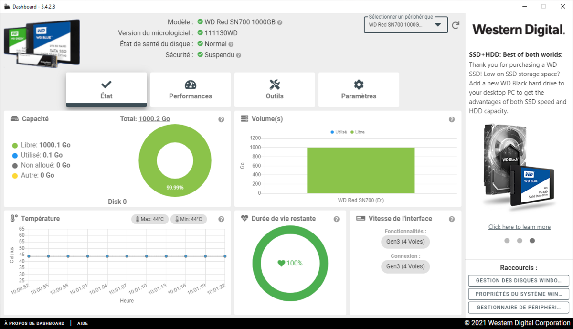Click the © 2021 Western Digital Corporation text
The height and width of the screenshot is (329, 573).
(x=517, y=323)
